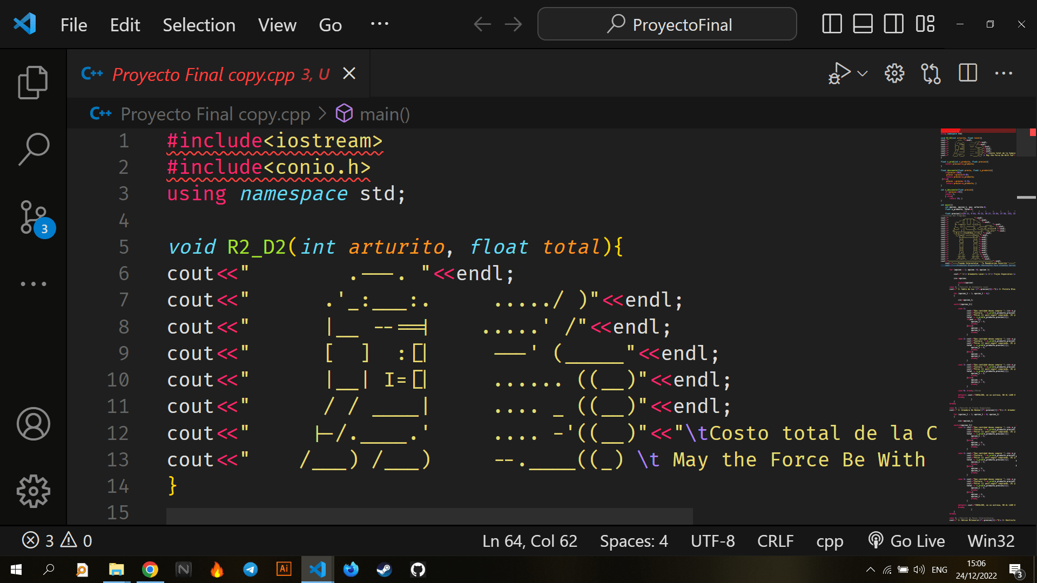Expand the hidden menu items ellipsis
Screen dimensions: 1037x583
(379, 24)
